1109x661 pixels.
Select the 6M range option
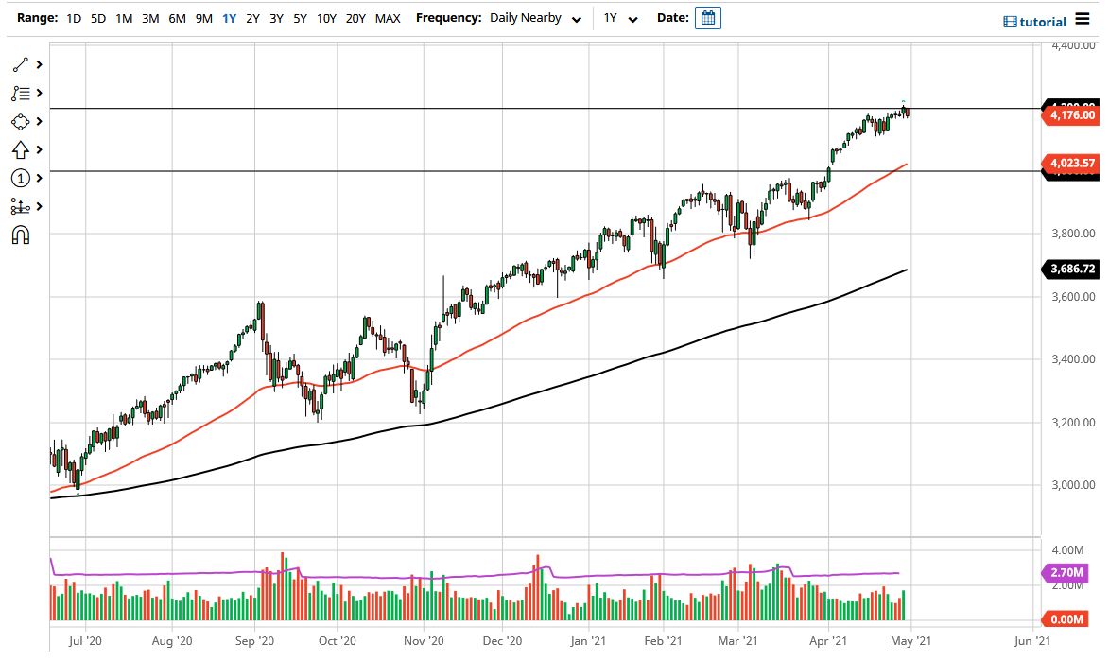176,18
